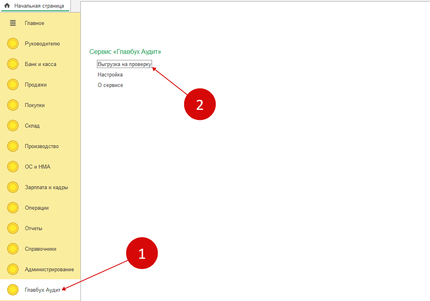This screenshot has width=430, height=301.
Task: Open the Выгрузка на проверку link
Action: 124,64
